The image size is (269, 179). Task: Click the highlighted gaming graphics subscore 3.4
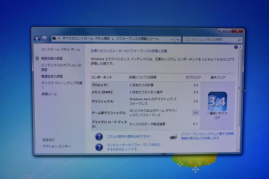click(x=195, y=113)
